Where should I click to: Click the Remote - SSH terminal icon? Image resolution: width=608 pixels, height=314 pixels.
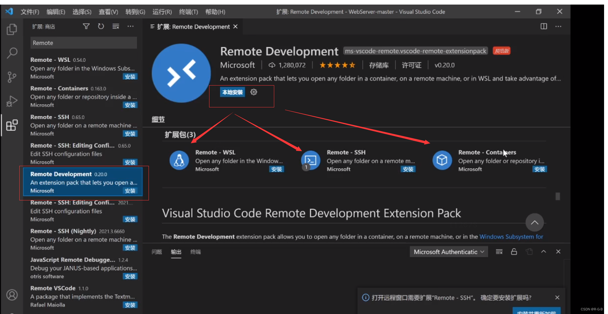click(x=310, y=160)
